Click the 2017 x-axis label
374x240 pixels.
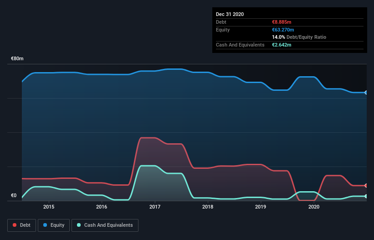[155, 207]
